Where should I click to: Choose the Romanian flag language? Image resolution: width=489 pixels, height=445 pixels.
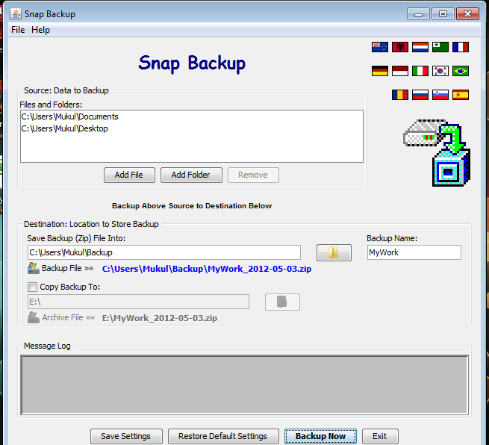tap(400, 95)
